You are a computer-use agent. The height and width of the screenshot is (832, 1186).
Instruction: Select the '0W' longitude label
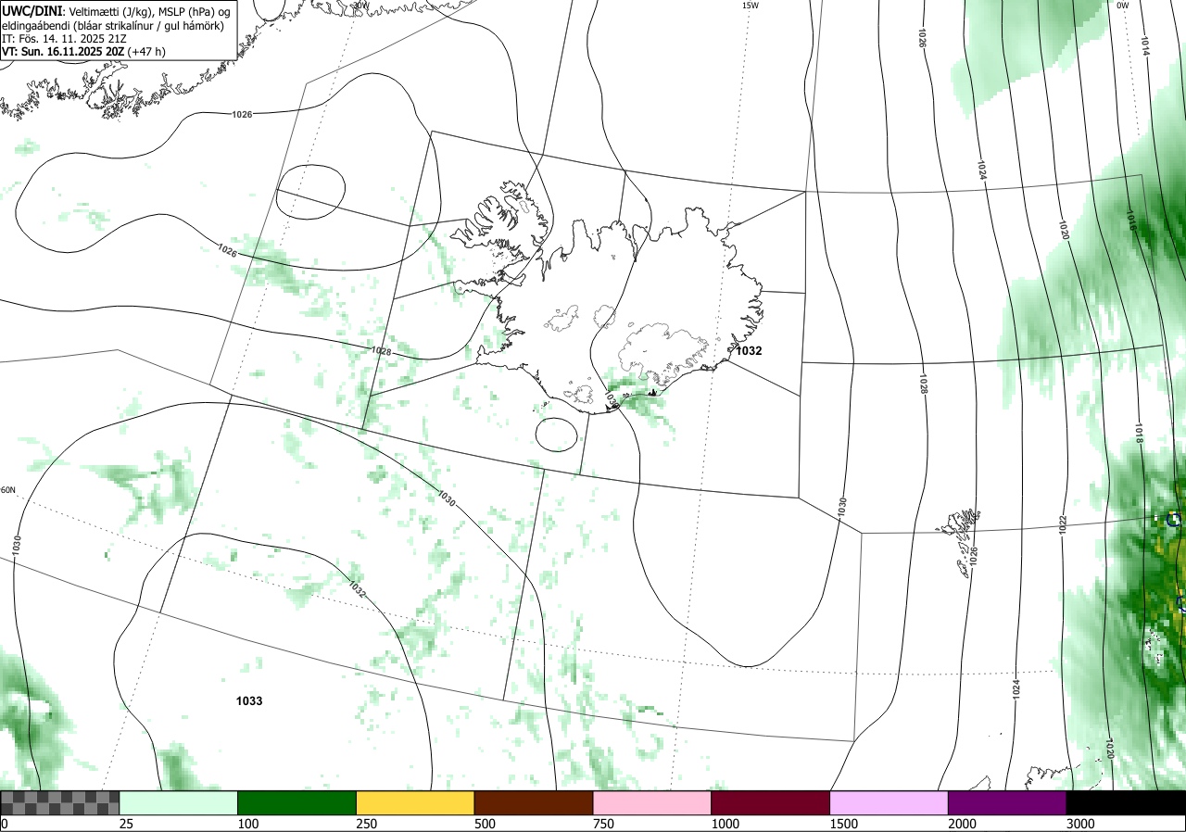click(x=1123, y=6)
